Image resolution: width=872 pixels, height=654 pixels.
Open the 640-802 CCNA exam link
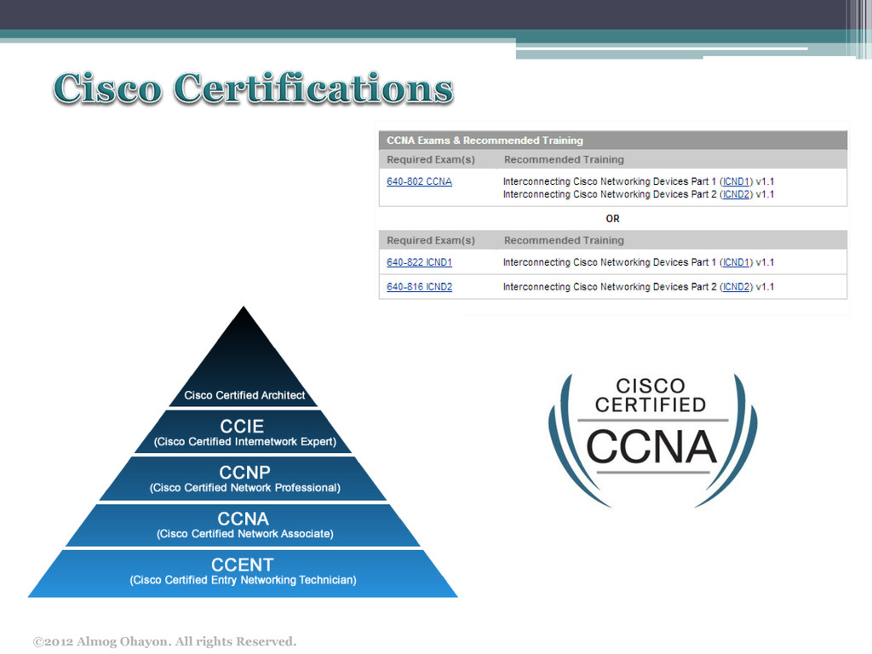(419, 181)
